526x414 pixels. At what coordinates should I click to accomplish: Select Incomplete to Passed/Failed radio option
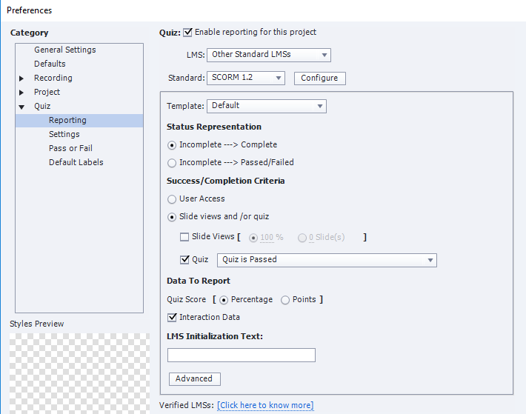[172, 163]
